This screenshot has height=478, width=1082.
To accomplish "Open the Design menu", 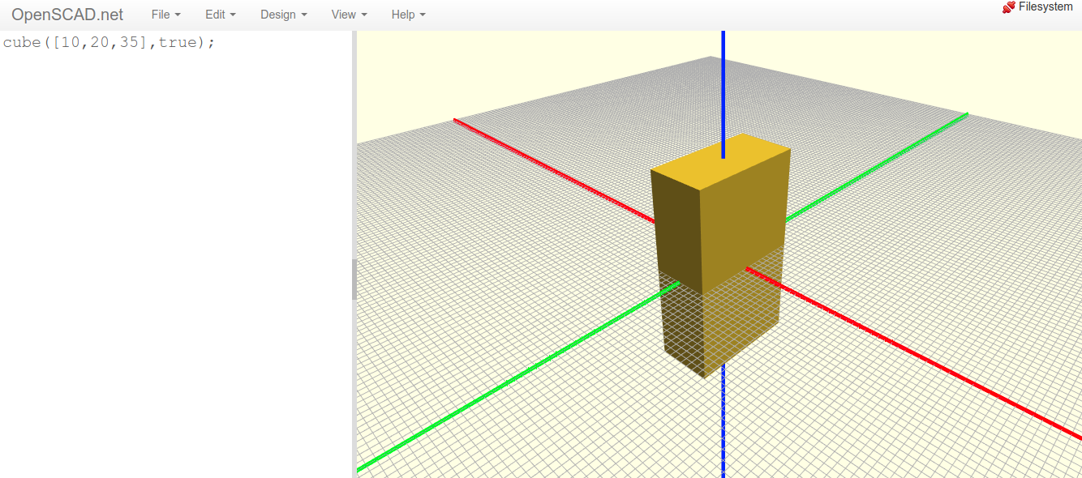I will 283,15.
